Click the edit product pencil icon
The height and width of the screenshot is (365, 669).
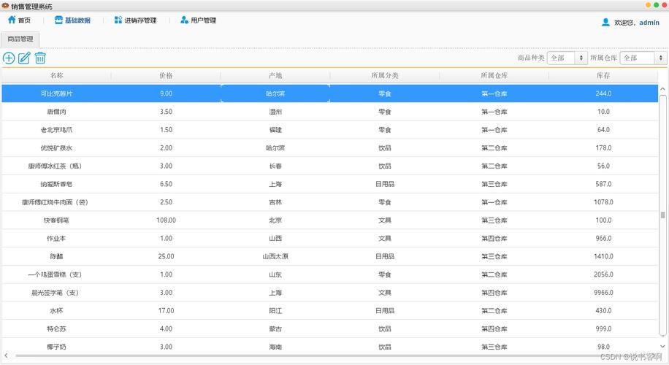click(24, 58)
